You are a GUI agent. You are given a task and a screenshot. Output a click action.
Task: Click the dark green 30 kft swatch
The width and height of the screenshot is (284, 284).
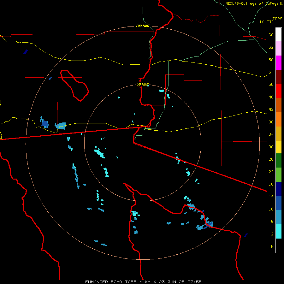279,161
